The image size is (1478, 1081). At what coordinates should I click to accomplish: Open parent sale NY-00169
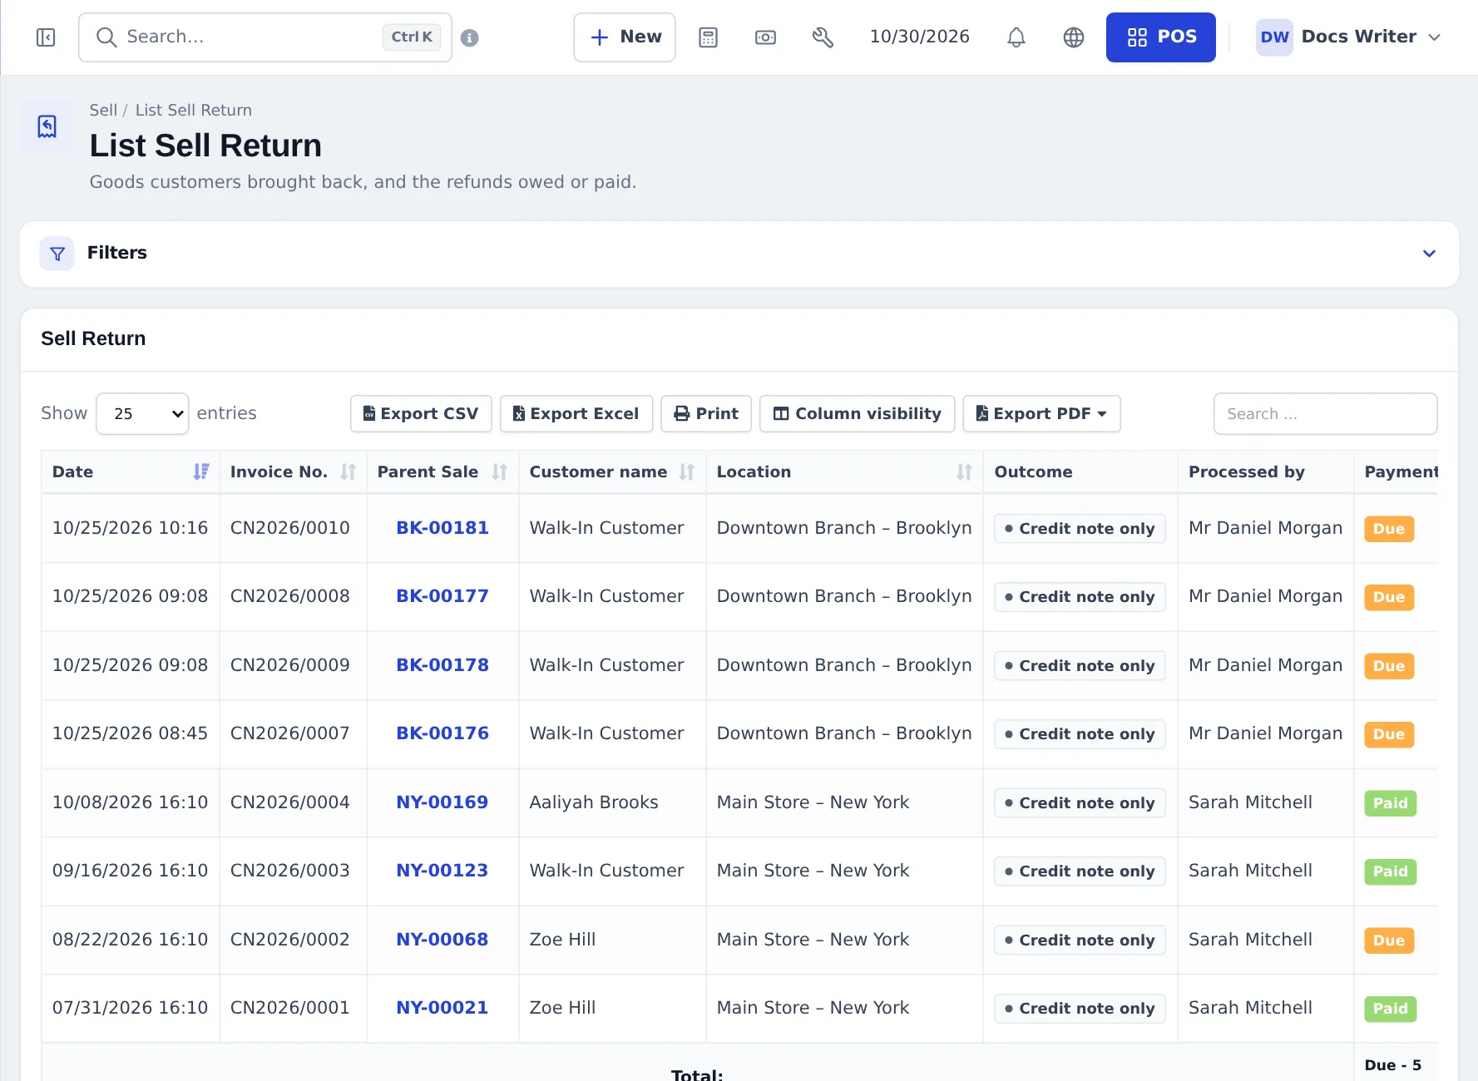pyautogui.click(x=442, y=802)
